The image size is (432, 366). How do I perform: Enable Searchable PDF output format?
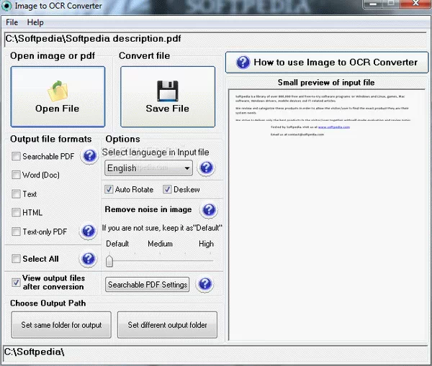tap(16, 156)
